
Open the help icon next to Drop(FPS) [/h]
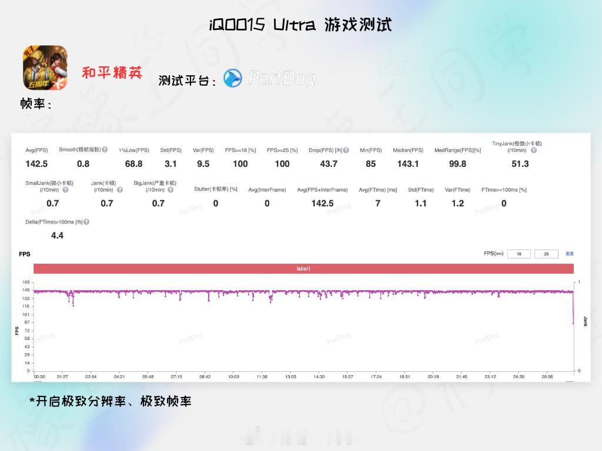point(346,150)
